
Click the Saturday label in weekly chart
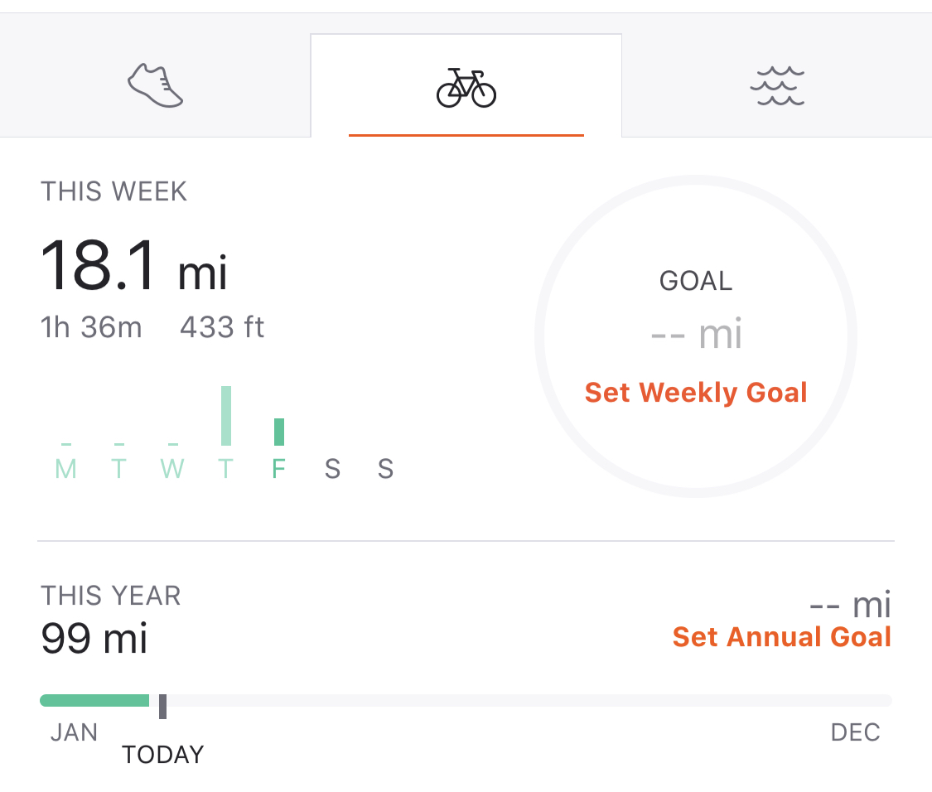coord(332,470)
